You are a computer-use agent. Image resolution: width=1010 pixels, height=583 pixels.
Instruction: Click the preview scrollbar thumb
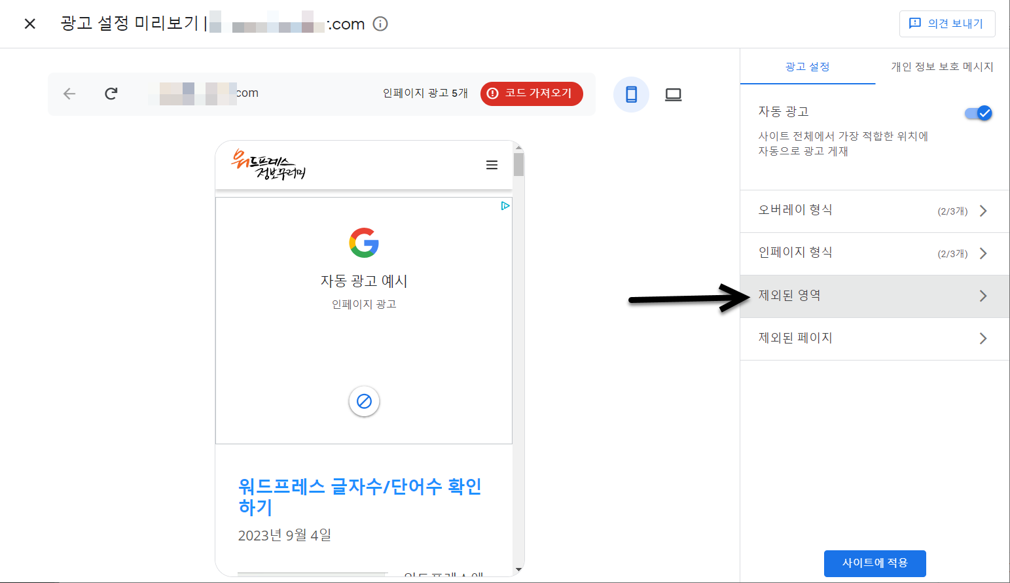[518, 164]
